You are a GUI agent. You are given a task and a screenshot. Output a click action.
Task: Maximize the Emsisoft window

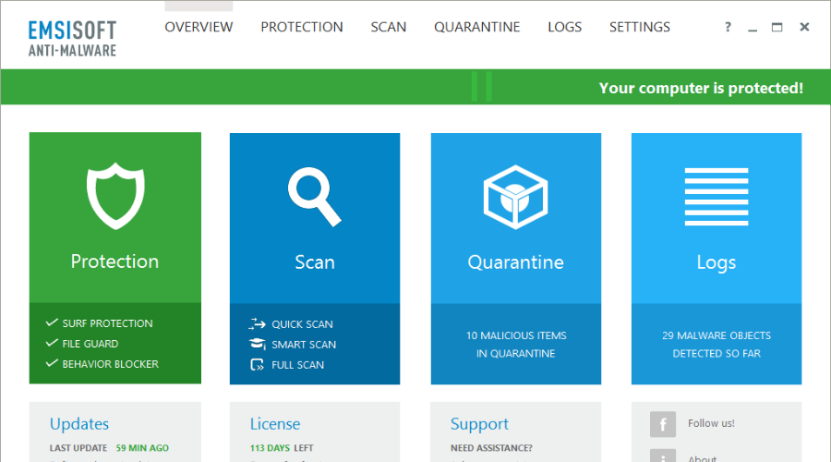pos(777,27)
